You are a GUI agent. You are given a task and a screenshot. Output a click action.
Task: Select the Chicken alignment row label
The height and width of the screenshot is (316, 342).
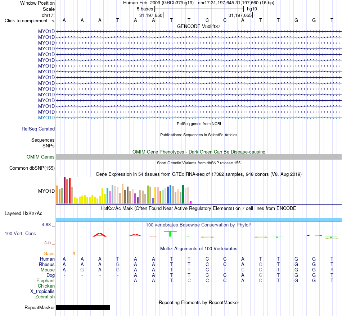[46, 286]
